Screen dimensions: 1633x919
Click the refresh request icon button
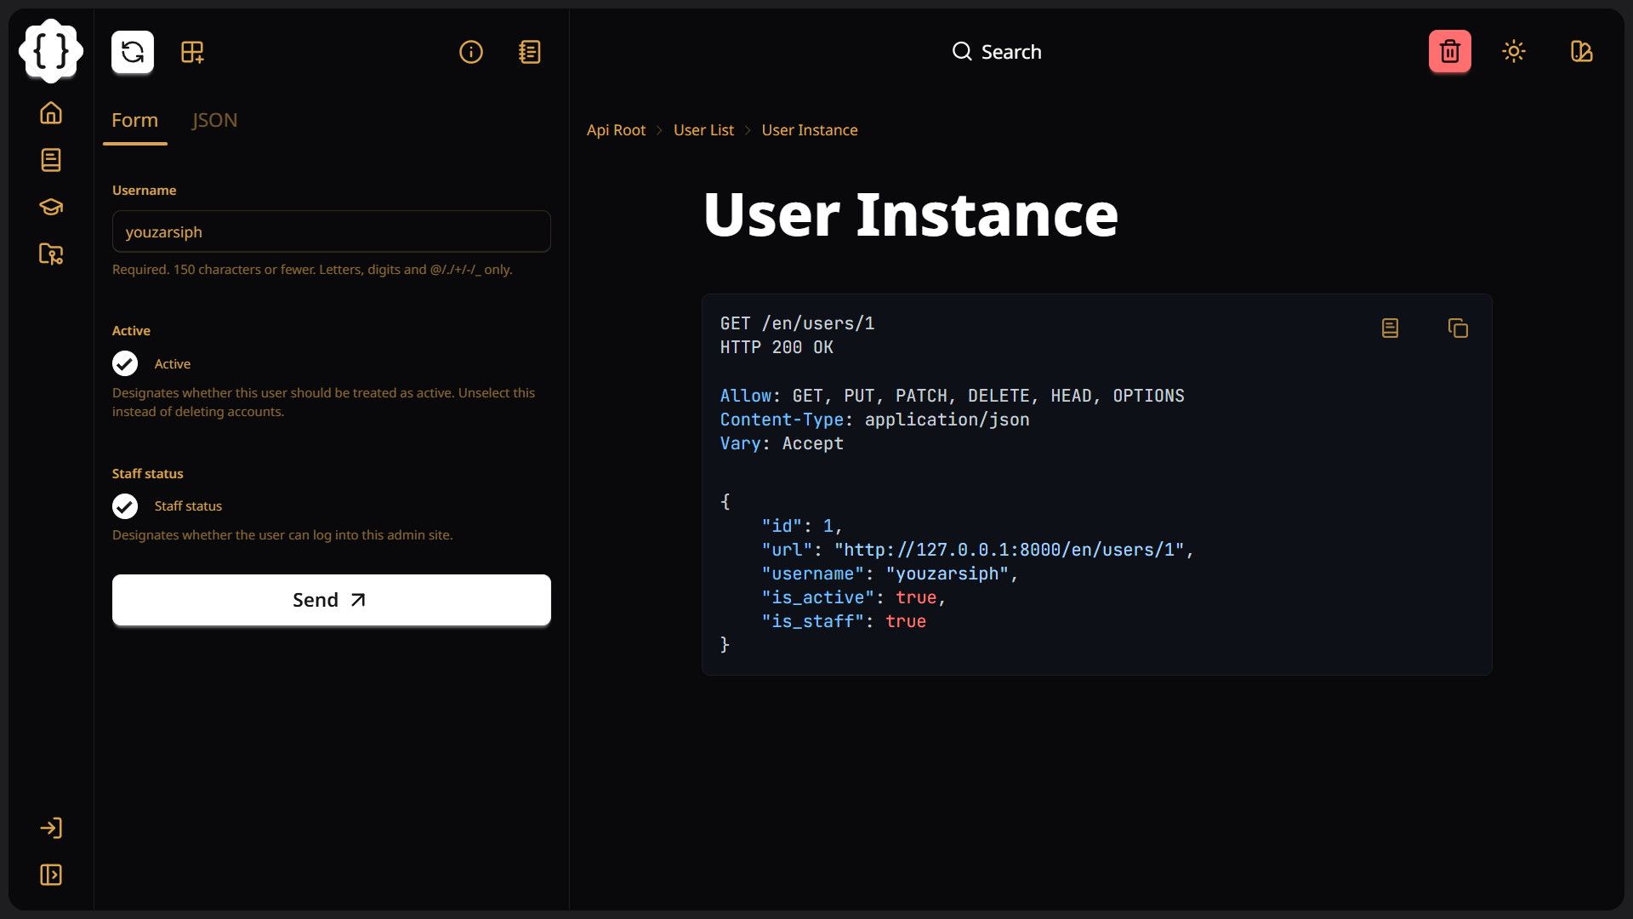point(133,52)
